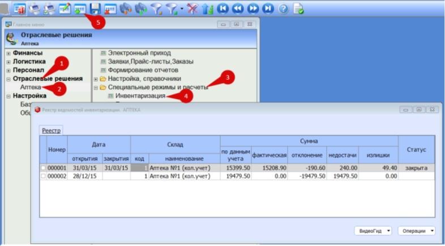The height and width of the screenshot is (246, 445).
Task: Click the save floppy disk icon
Action: (95, 9)
